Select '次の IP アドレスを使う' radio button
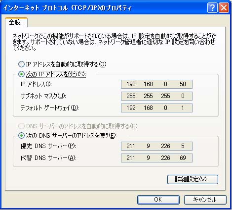Screen dimensions: 232x210 pyautogui.click(x=21, y=74)
